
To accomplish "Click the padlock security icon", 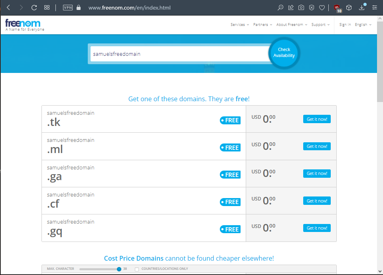I will click(x=79, y=8).
